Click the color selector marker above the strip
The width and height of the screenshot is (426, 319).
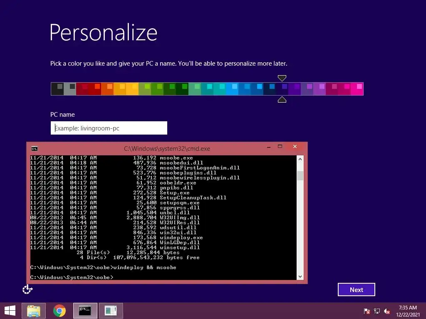pos(282,79)
